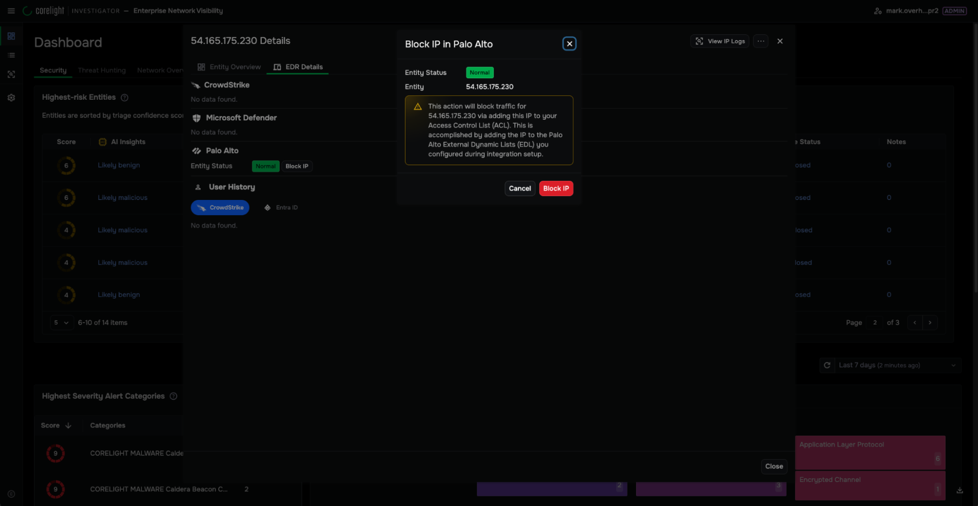Close the Block IP dialog with X

click(569, 44)
